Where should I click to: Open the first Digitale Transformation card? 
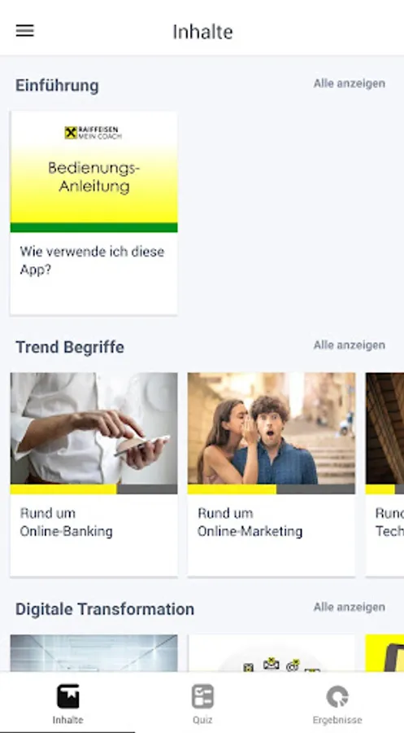tap(93, 653)
